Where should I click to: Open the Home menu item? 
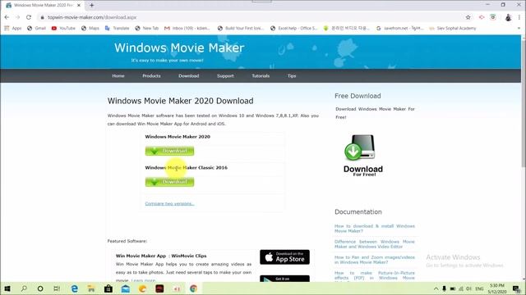pos(118,76)
